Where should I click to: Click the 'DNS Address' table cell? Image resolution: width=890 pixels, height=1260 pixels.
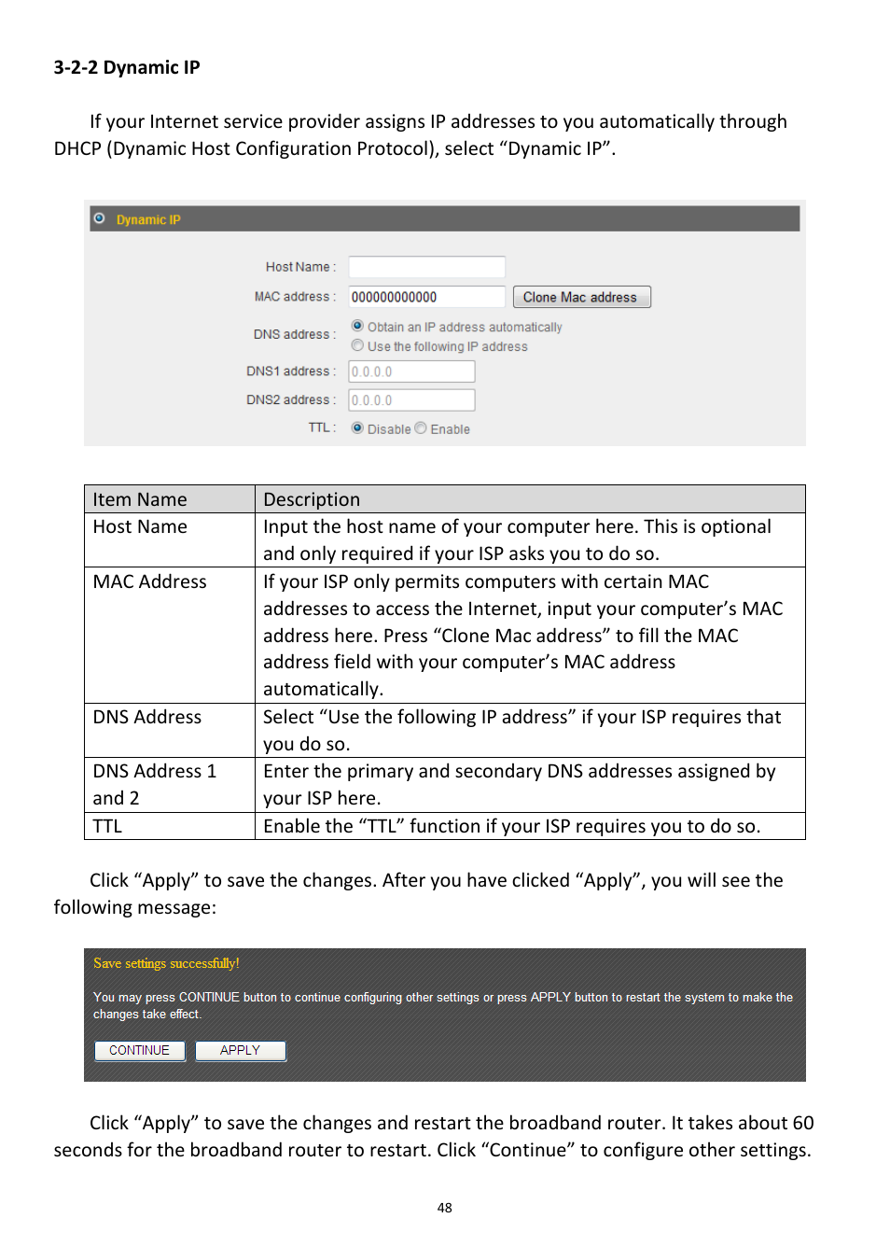click(x=170, y=730)
